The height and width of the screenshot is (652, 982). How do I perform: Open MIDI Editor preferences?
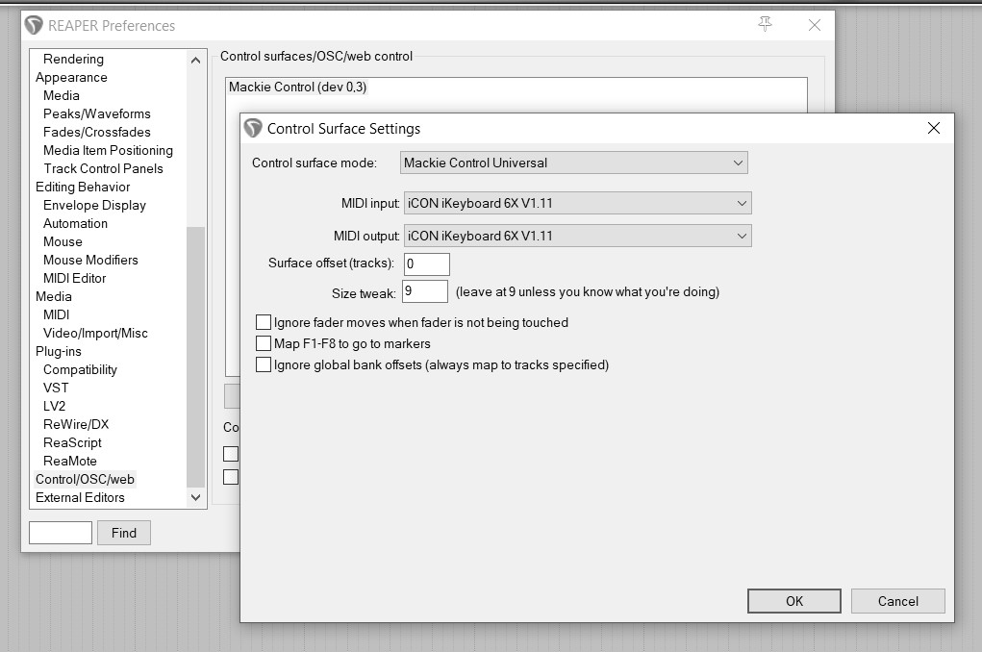click(74, 278)
